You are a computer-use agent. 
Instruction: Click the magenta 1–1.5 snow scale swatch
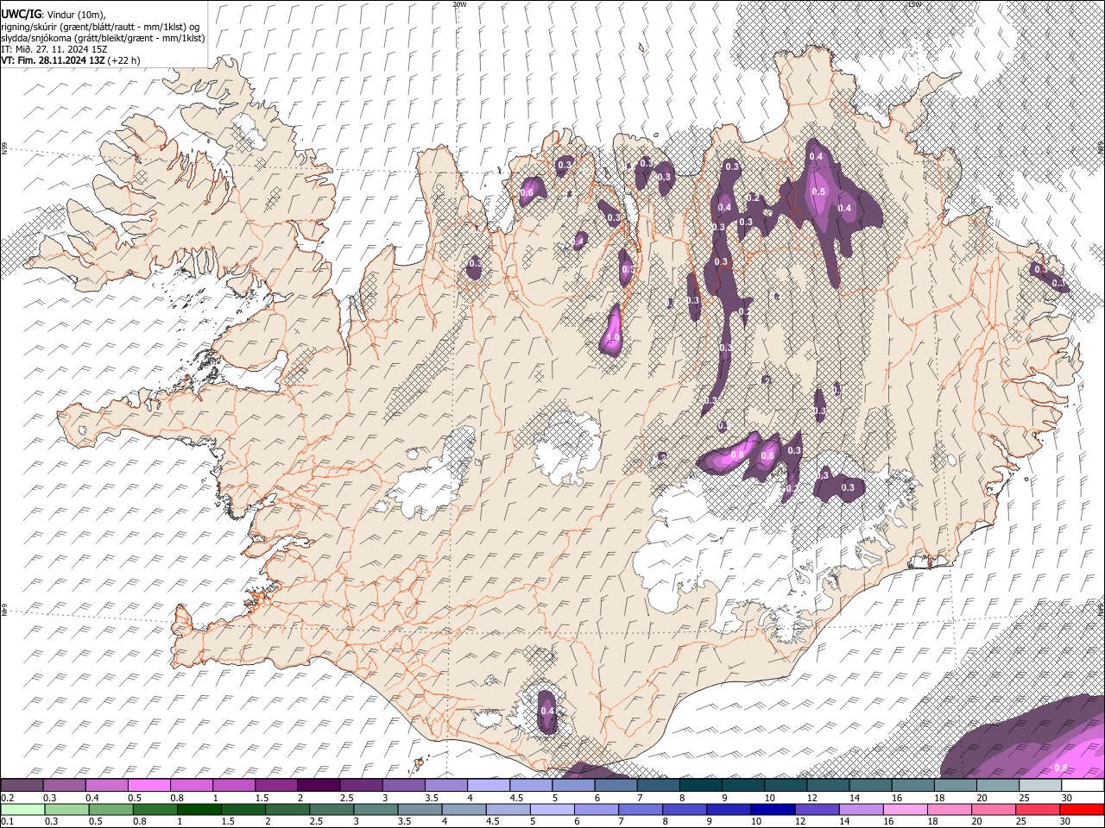point(234,786)
